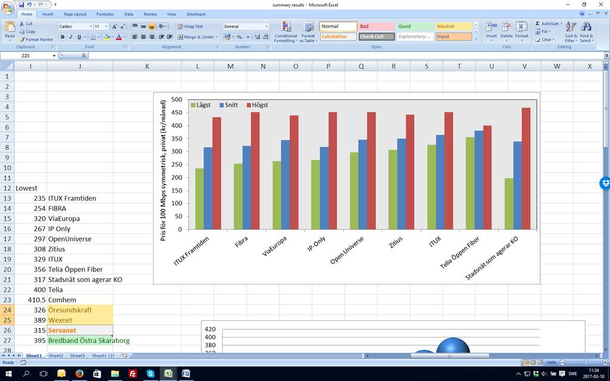The image size is (610, 381).
Task: Open the insert function dialog (fx)
Action: tap(83, 55)
